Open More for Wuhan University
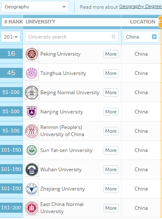The image size is (162, 219). [111, 170]
